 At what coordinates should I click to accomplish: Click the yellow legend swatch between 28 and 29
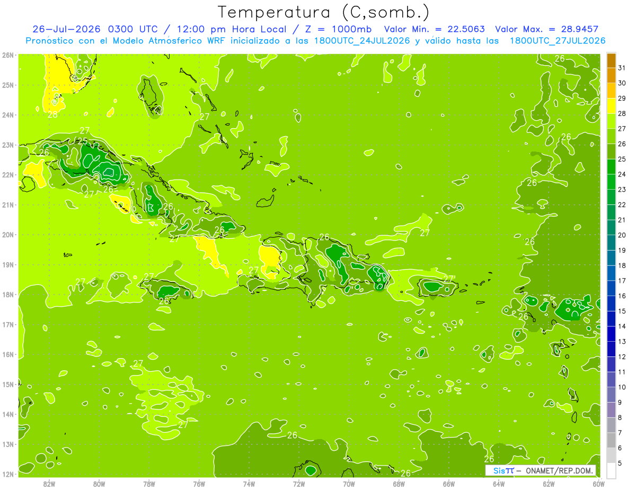[x=611, y=106]
